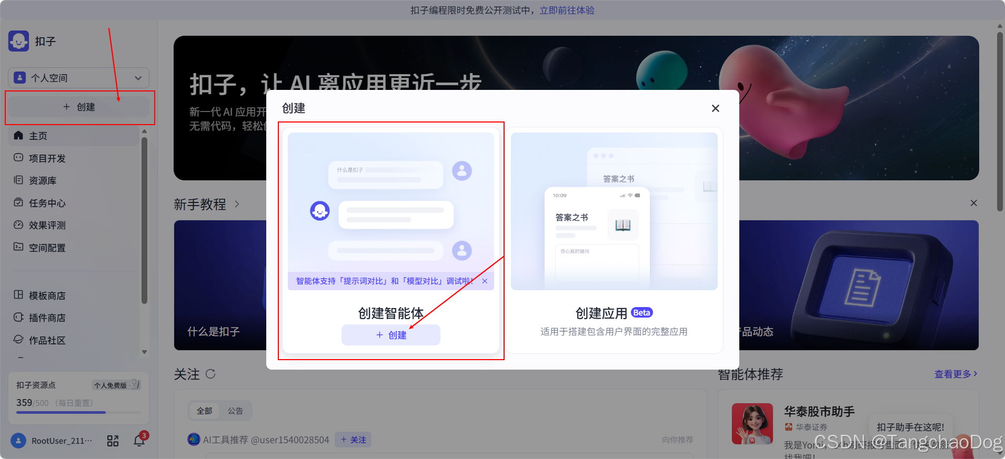Click the 华泰证券 publisher icon

788,427
